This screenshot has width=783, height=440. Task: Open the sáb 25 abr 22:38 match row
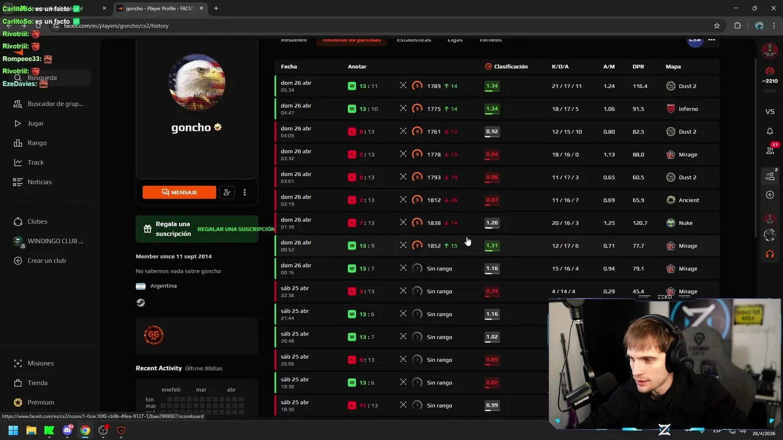pos(497,291)
